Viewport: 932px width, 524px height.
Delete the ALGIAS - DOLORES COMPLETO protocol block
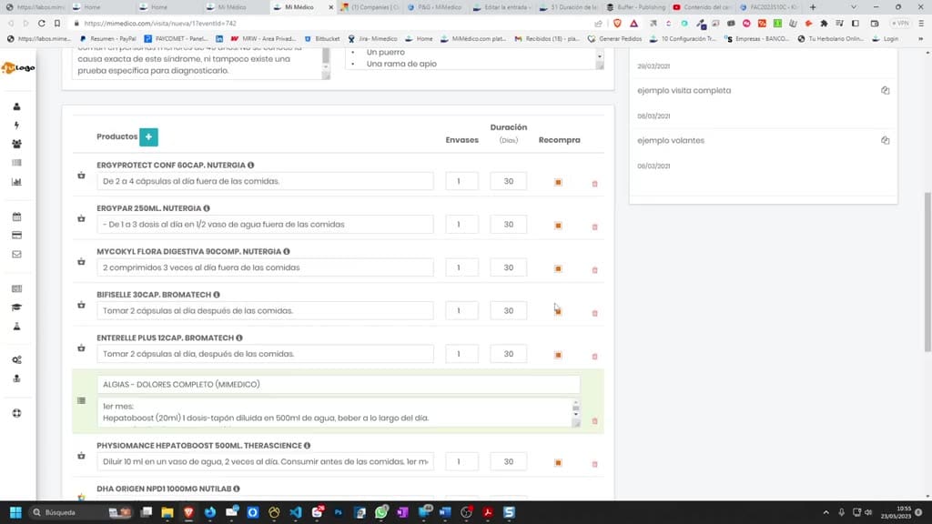click(594, 421)
